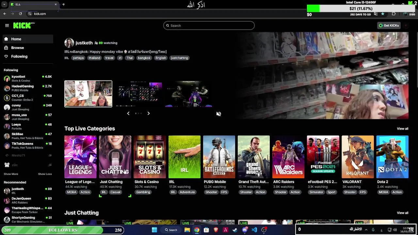Open Steam from the taskbar
418x235 pixels.
[x=235, y=230]
